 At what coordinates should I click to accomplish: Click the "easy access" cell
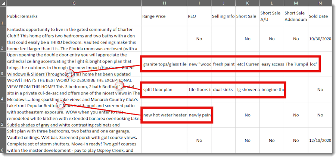[x=272, y=64]
